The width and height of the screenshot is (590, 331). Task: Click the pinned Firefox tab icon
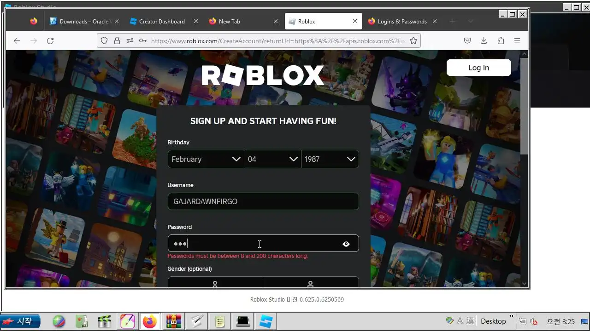point(34,21)
